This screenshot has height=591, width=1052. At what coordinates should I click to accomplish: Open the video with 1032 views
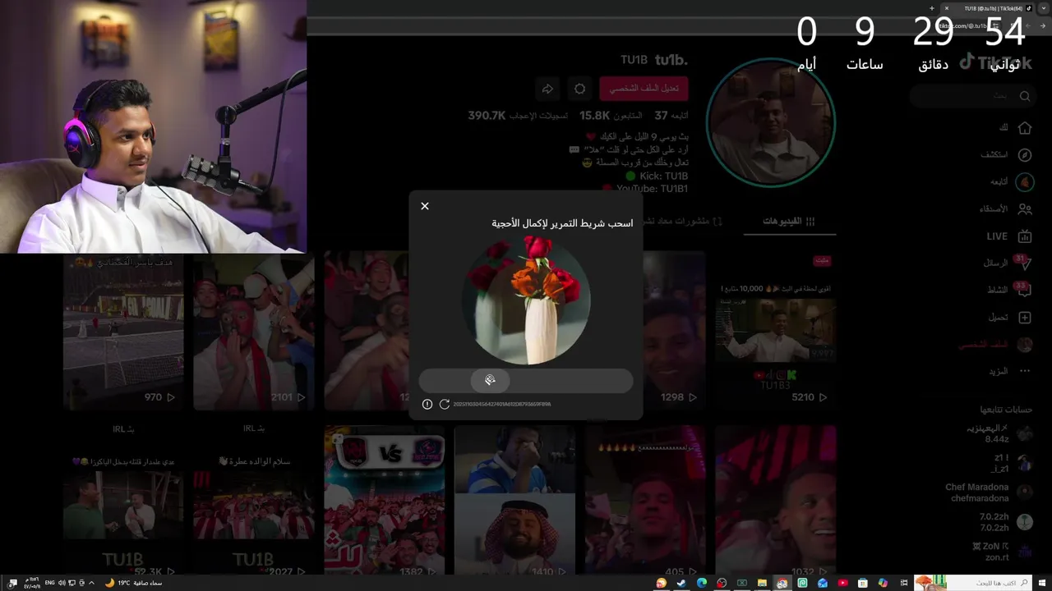pyautogui.click(x=775, y=500)
